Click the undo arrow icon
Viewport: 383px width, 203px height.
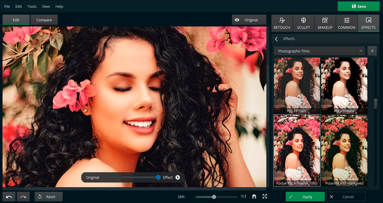pyautogui.click(x=9, y=197)
